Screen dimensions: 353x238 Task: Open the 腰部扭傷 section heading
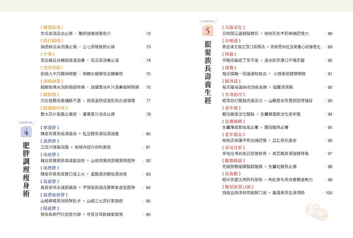[x=52, y=27]
